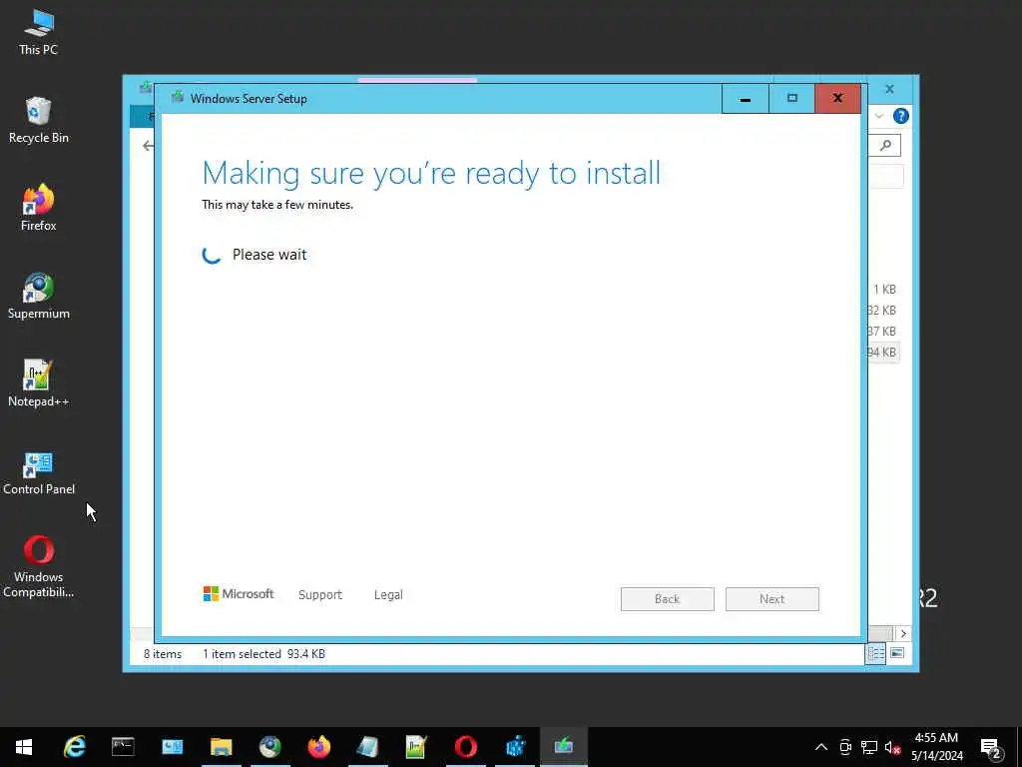Open the Action Center notifications
The width and height of the screenshot is (1022, 767).
(x=991, y=748)
